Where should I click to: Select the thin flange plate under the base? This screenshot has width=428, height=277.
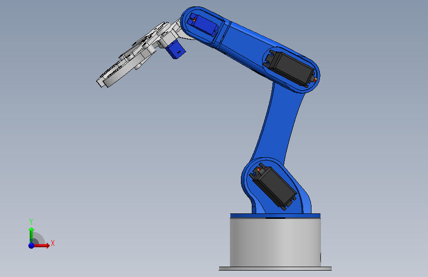[275, 269]
